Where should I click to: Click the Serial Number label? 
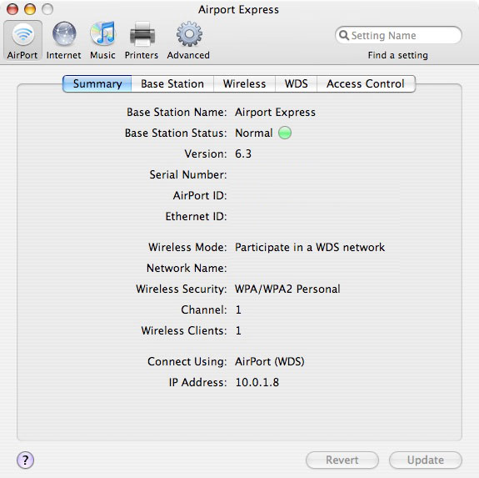188,174
